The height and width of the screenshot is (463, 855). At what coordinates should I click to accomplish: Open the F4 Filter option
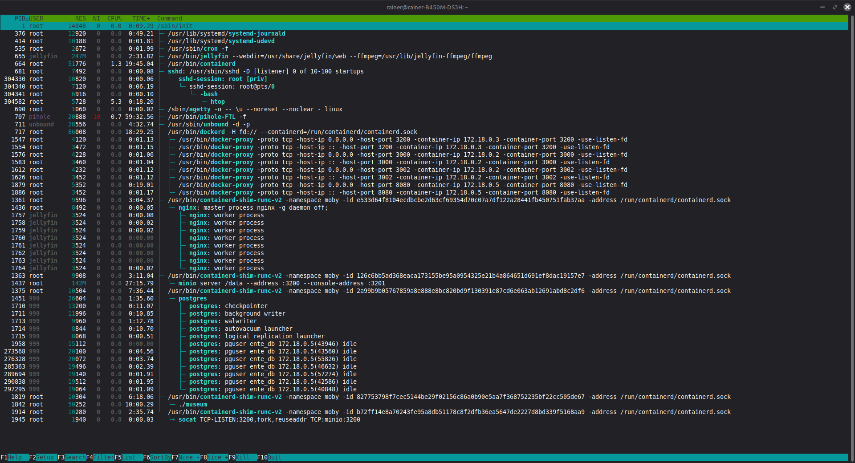pos(103,457)
